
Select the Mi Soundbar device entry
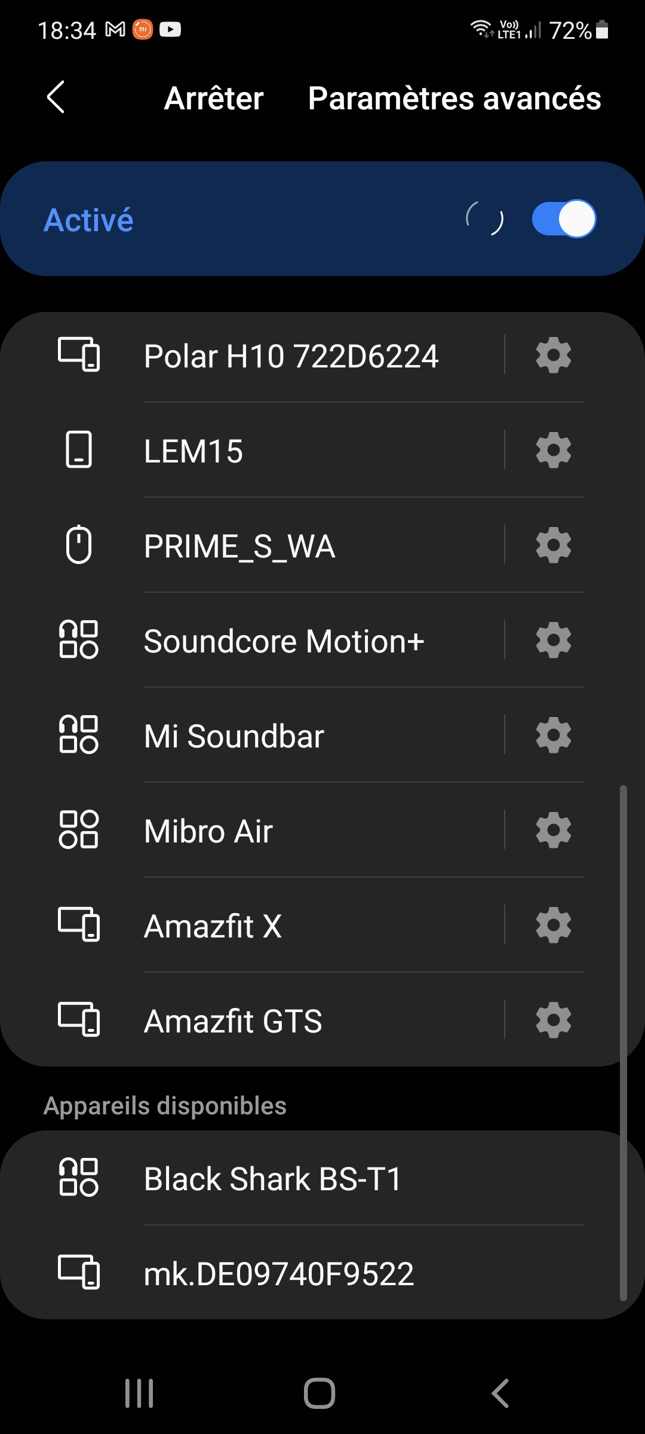pos(234,736)
